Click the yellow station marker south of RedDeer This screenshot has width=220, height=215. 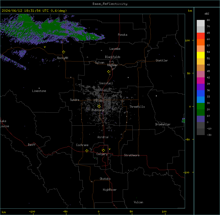coord(109,72)
